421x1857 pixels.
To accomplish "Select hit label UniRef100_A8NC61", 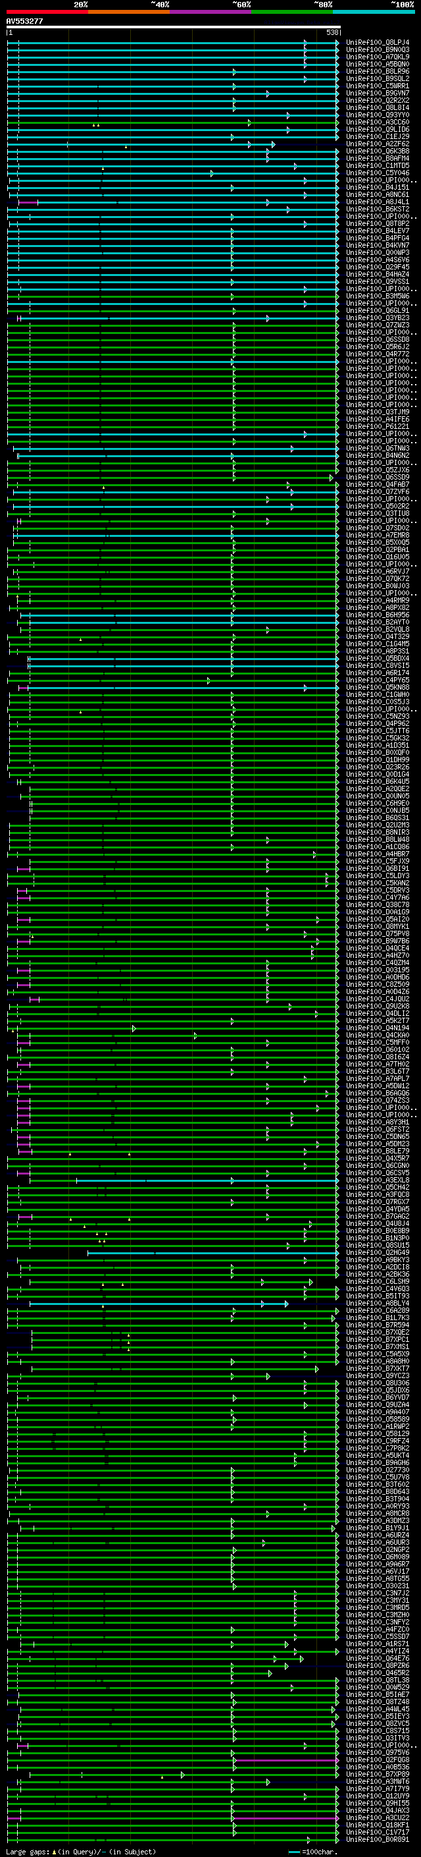I will [x=378, y=194].
